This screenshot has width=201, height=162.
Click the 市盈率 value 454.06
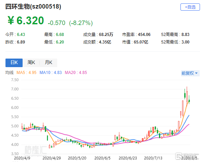[144, 35]
